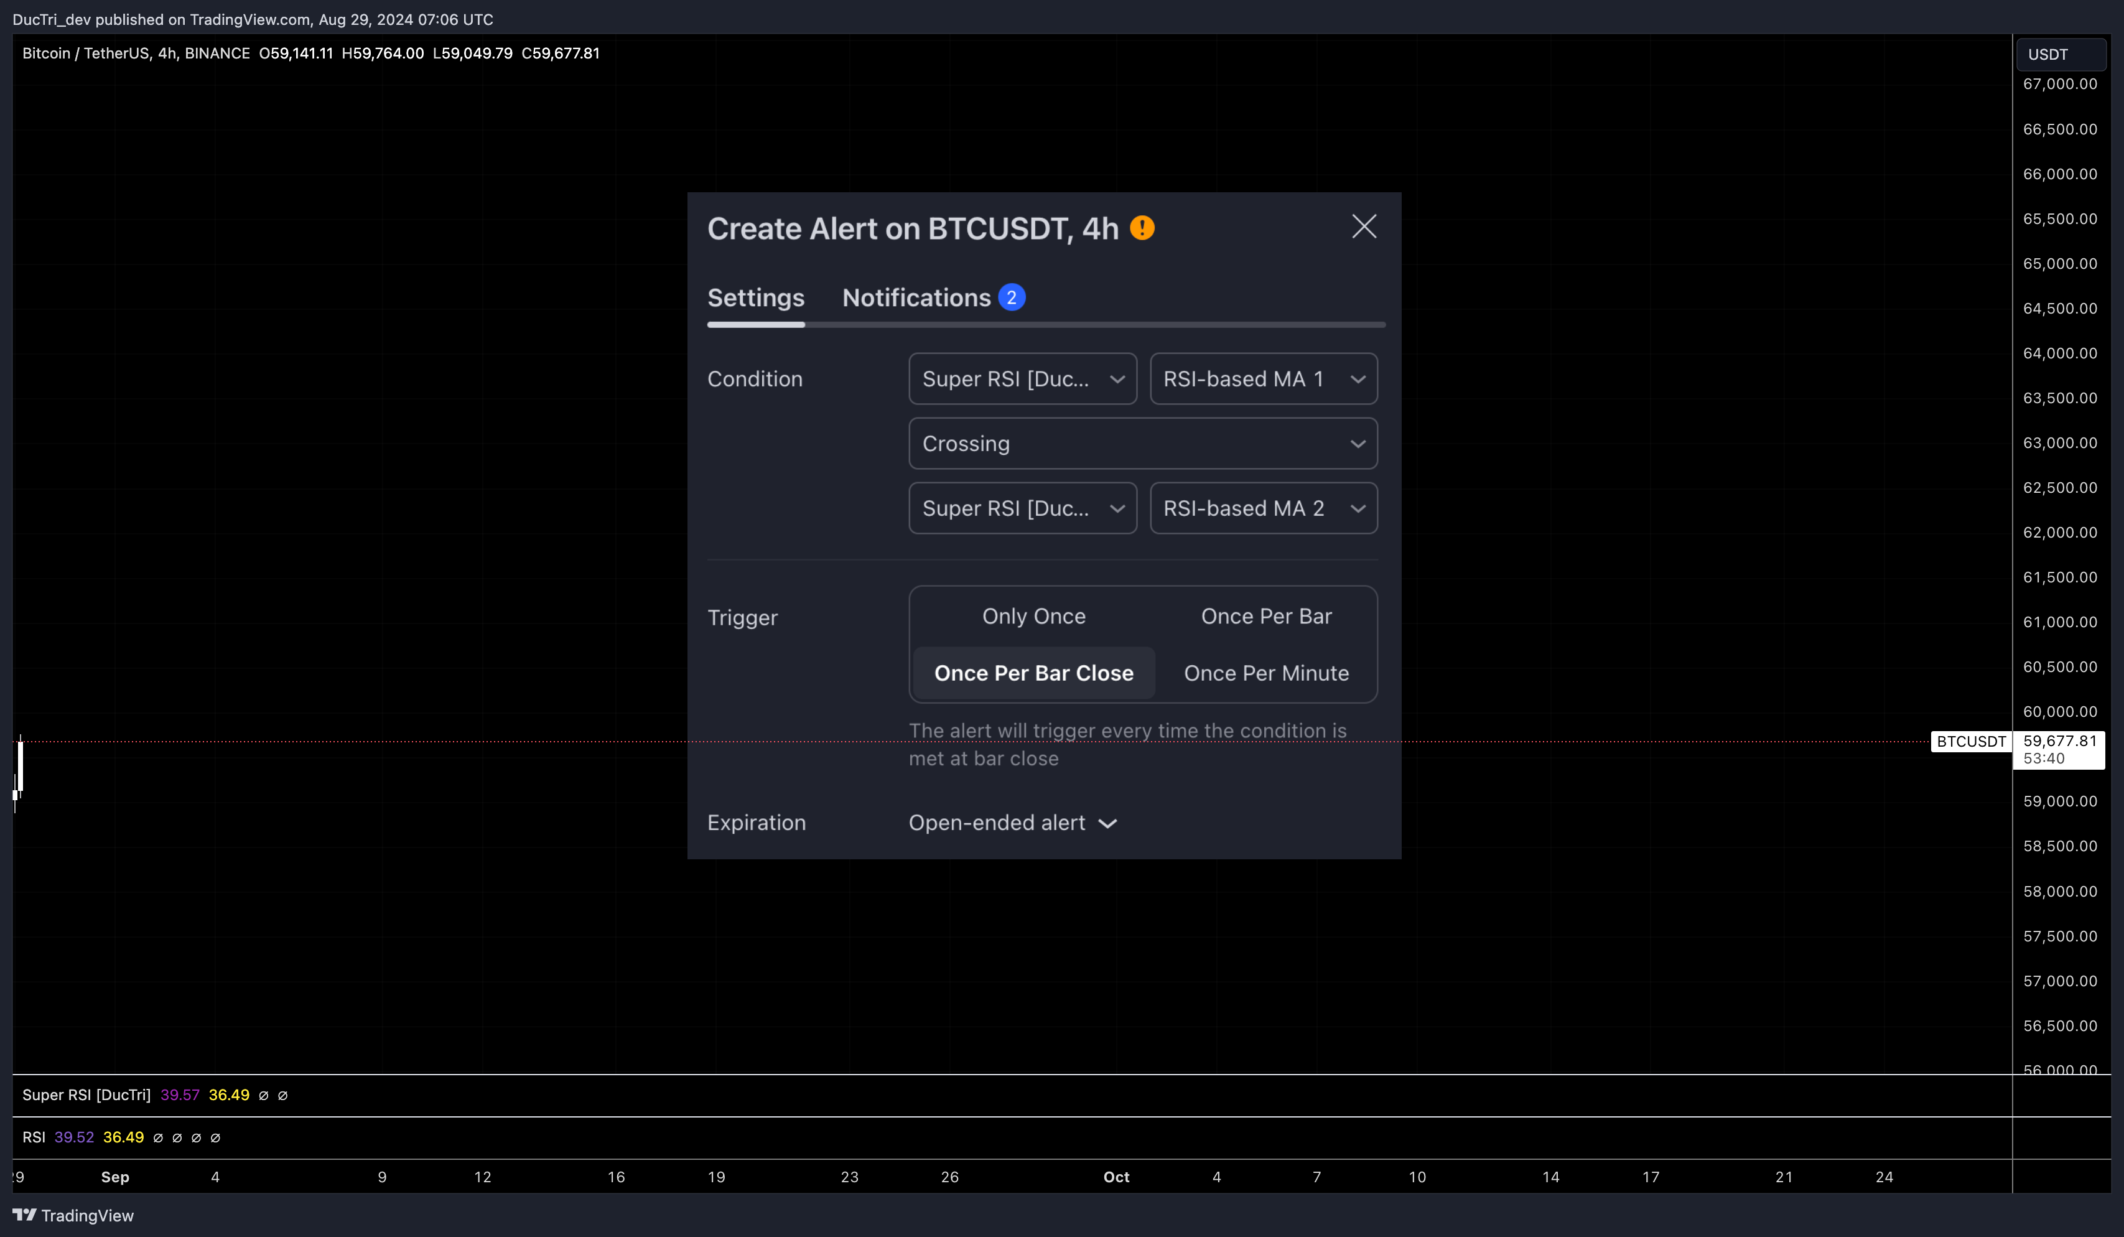The width and height of the screenshot is (2124, 1237).
Task: Switch to the Settings tab
Action: [x=755, y=297]
